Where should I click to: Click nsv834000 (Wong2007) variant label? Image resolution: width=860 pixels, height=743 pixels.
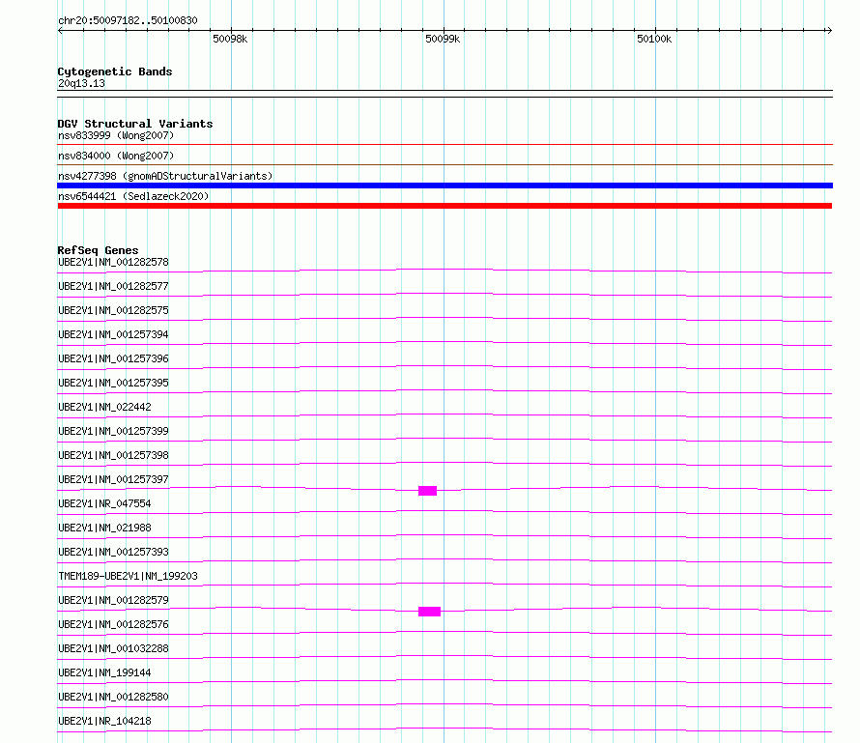[116, 156]
